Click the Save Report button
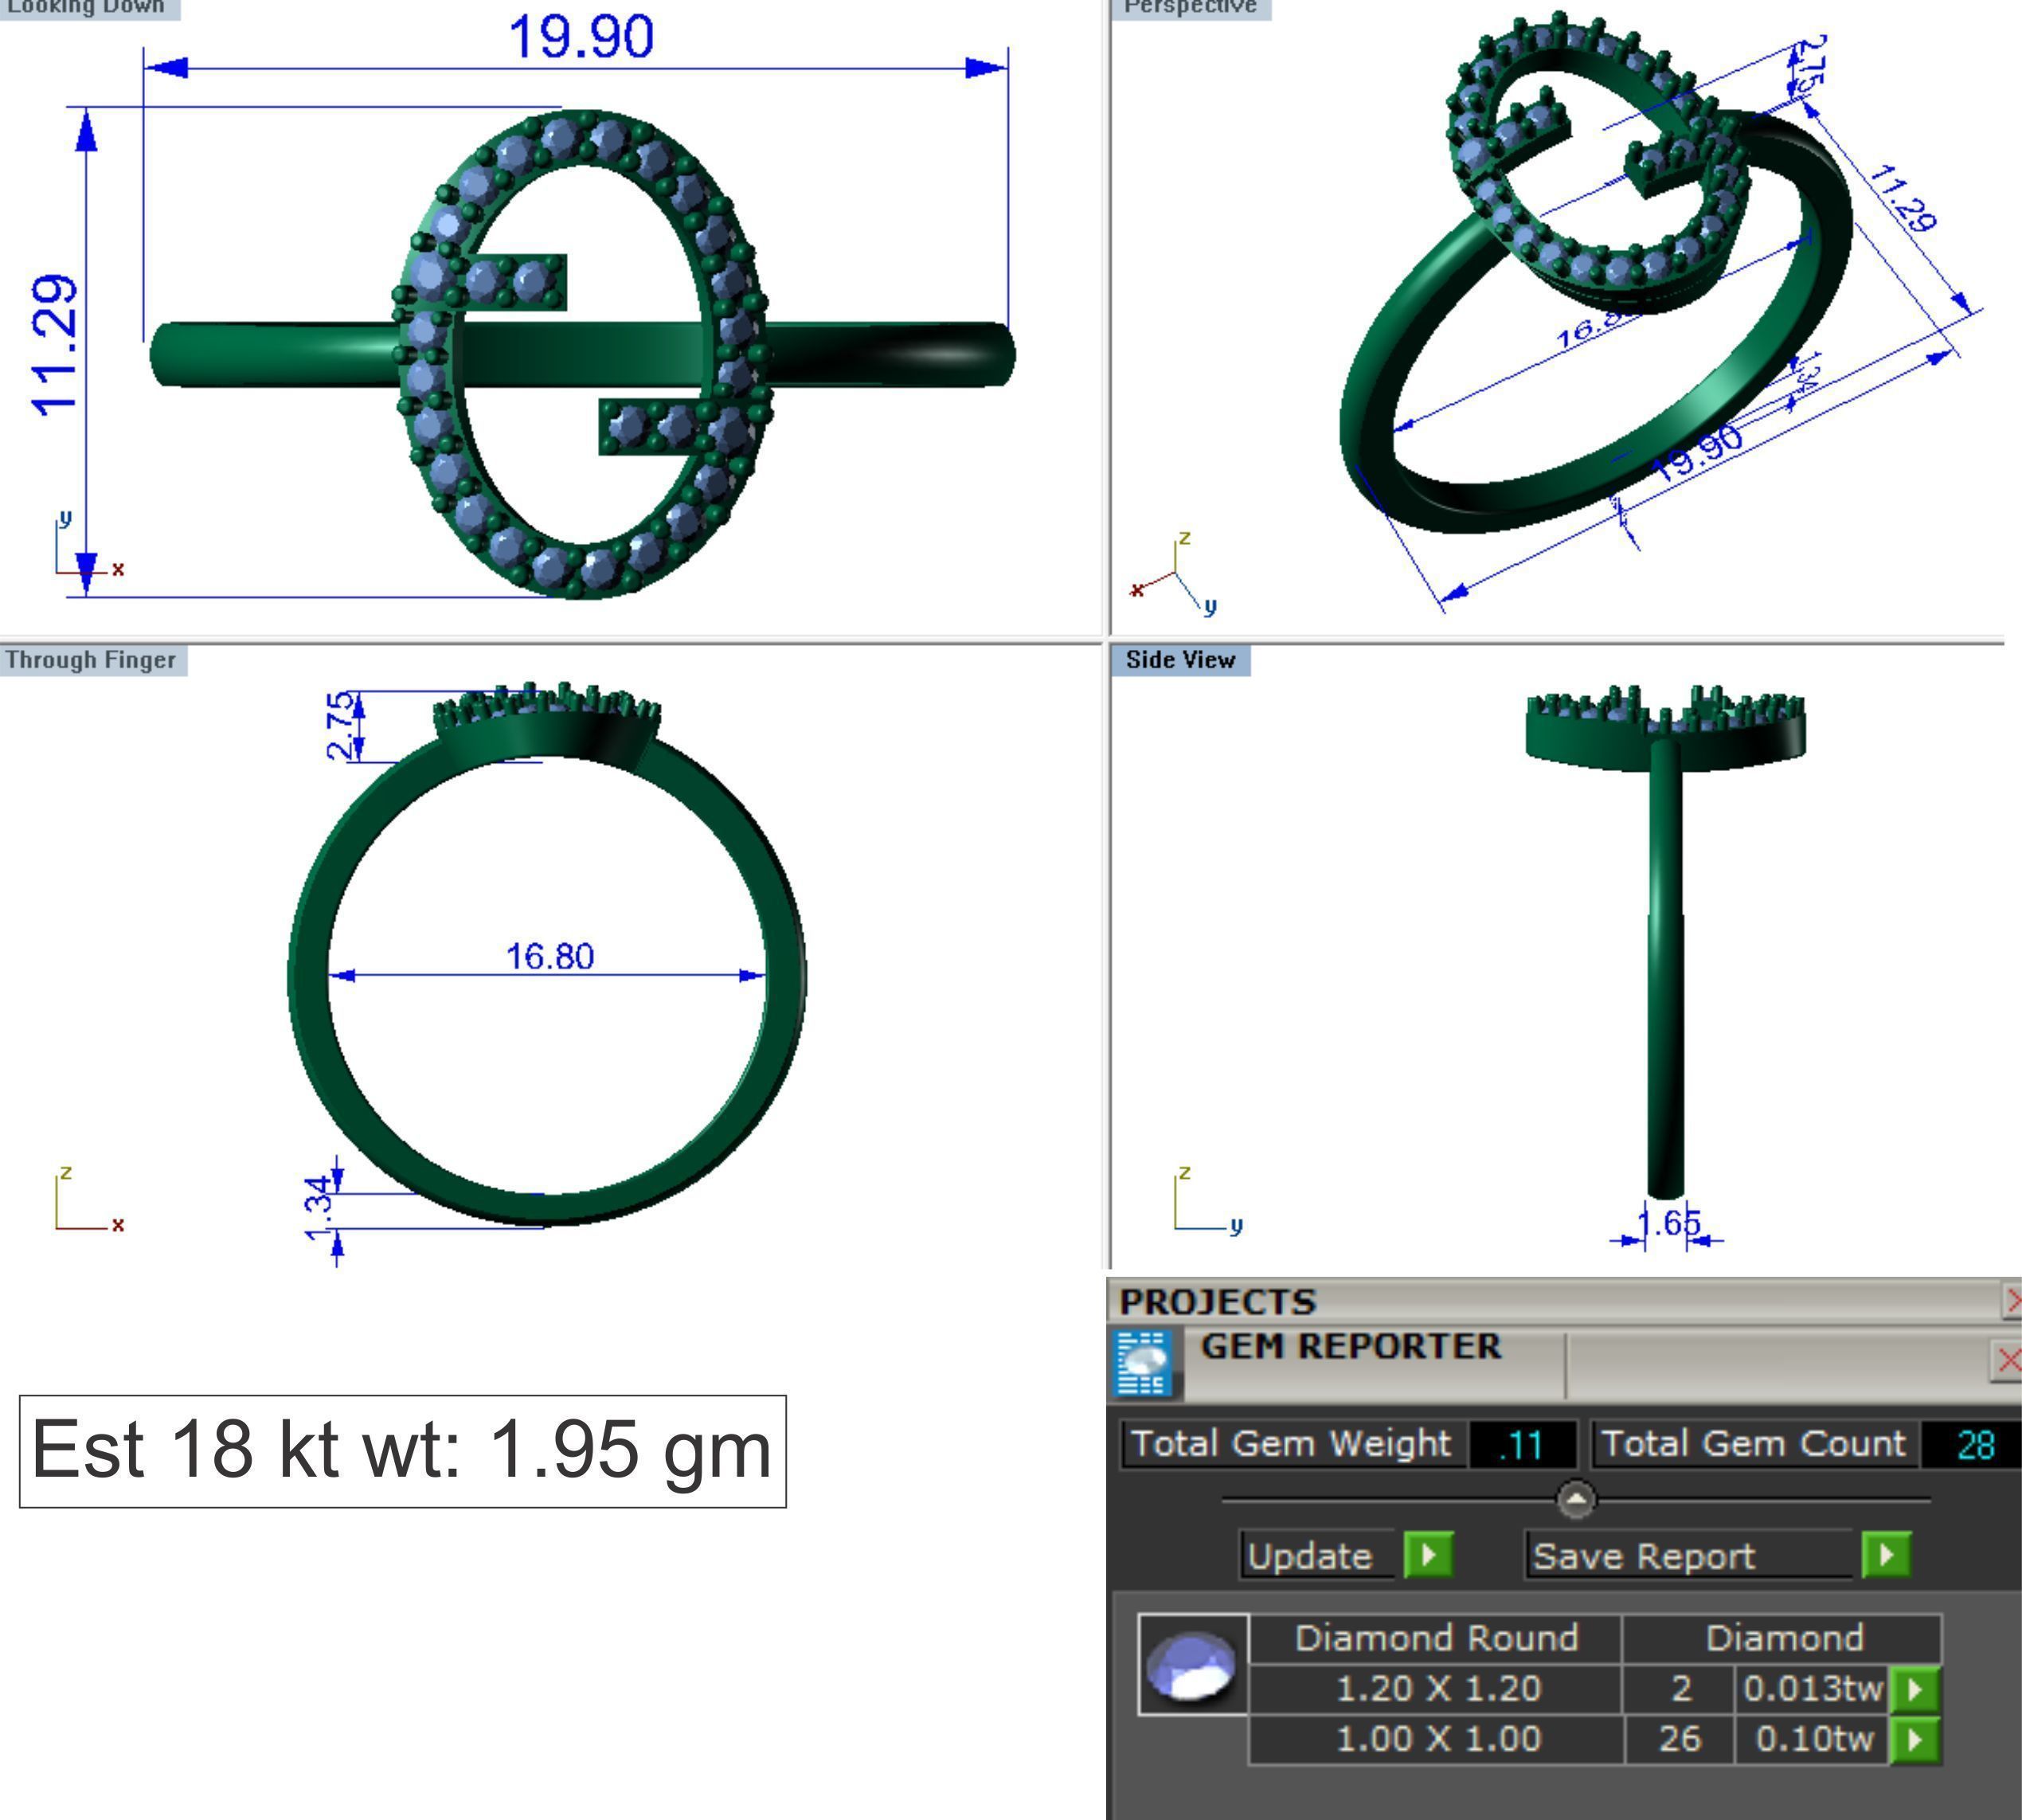This screenshot has width=2022, height=1820. [x=1689, y=1556]
